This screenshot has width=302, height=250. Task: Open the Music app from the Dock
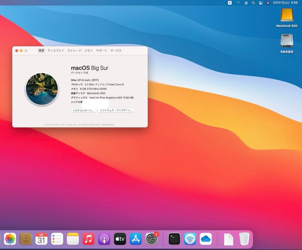click(x=88, y=239)
